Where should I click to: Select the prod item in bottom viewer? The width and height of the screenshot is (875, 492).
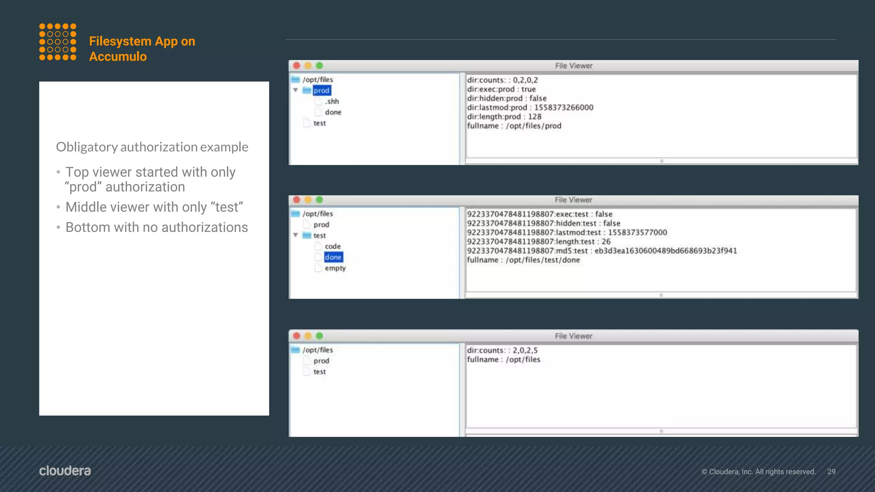321,361
